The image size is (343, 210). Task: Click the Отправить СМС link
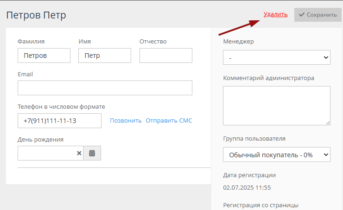click(x=169, y=121)
